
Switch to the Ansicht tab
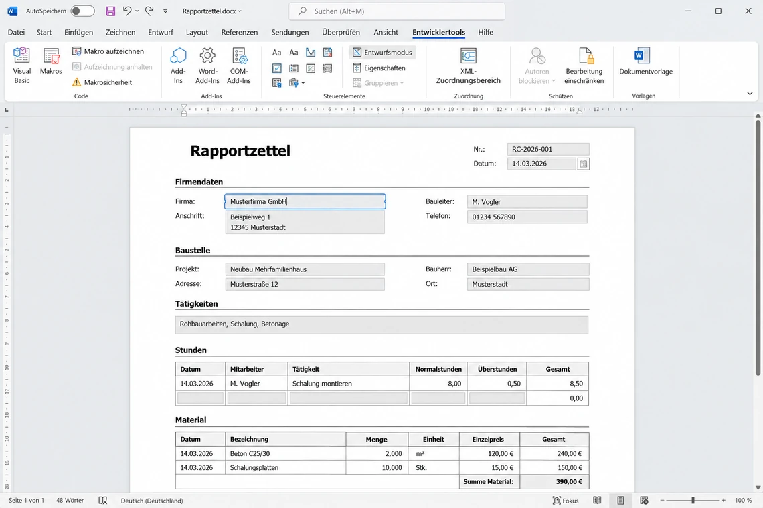click(386, 32)
